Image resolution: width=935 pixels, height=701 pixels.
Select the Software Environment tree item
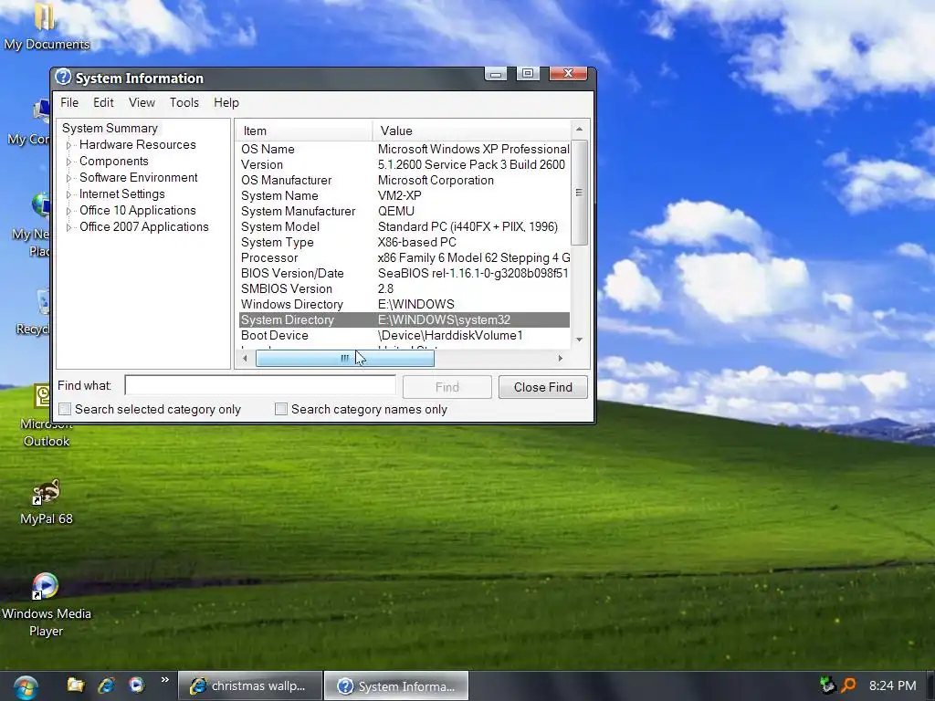pyautogui.click(x=139, y=178)
